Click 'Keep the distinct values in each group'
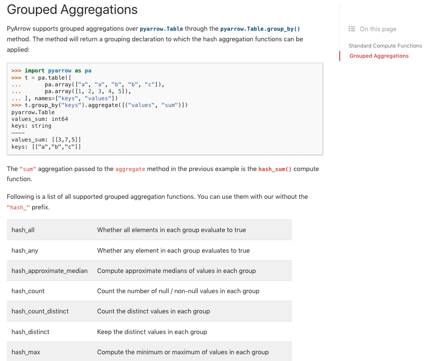The height and width of the screenshot is (361, 436). coord(152,332)
